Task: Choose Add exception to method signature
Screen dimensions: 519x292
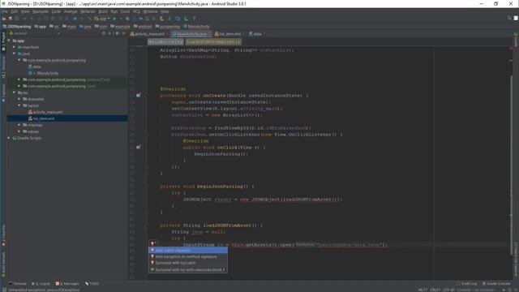Action: (x=188, y=256)
